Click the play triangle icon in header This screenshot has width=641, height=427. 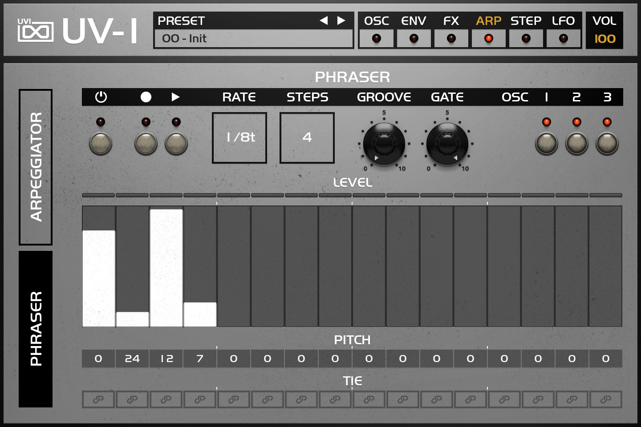tap(176, 97)
